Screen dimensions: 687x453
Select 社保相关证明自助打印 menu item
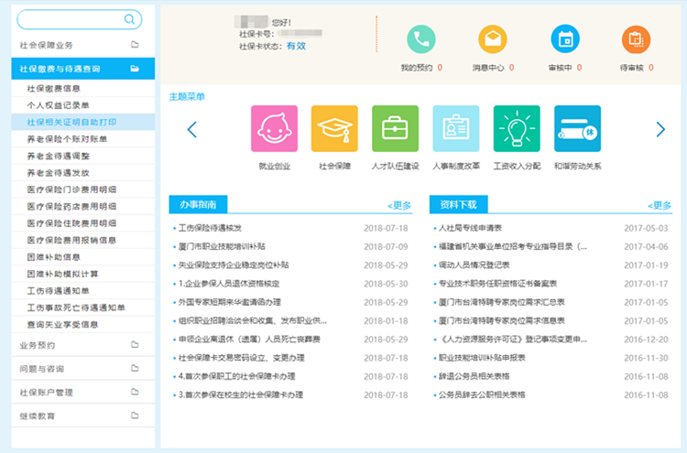click(71, 122)
